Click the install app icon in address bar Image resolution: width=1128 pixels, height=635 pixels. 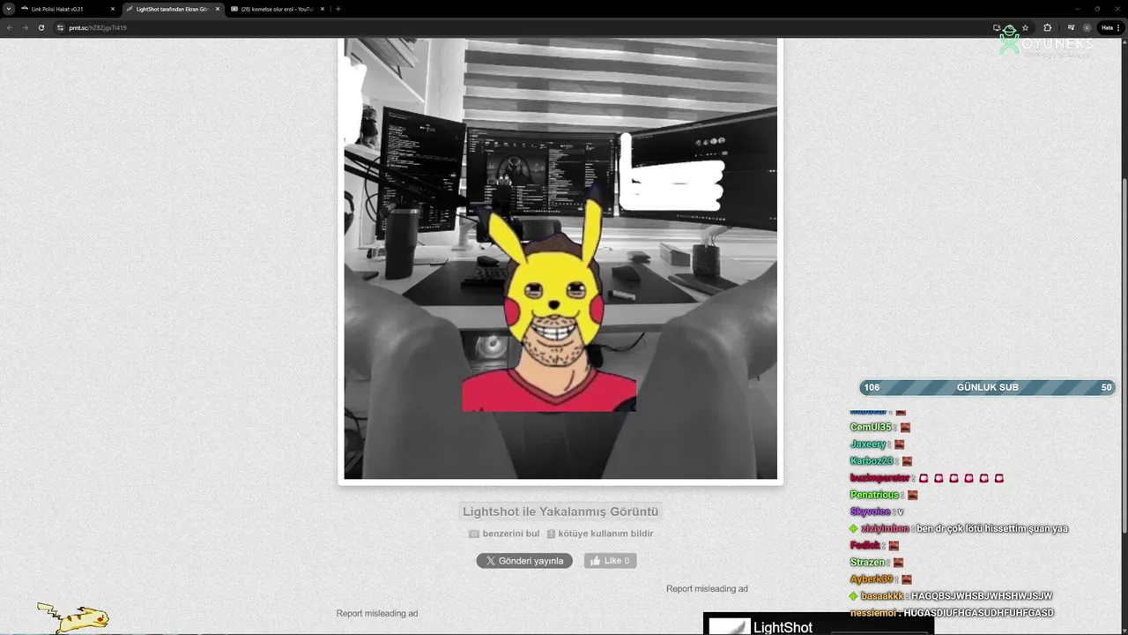pos(997,27)
